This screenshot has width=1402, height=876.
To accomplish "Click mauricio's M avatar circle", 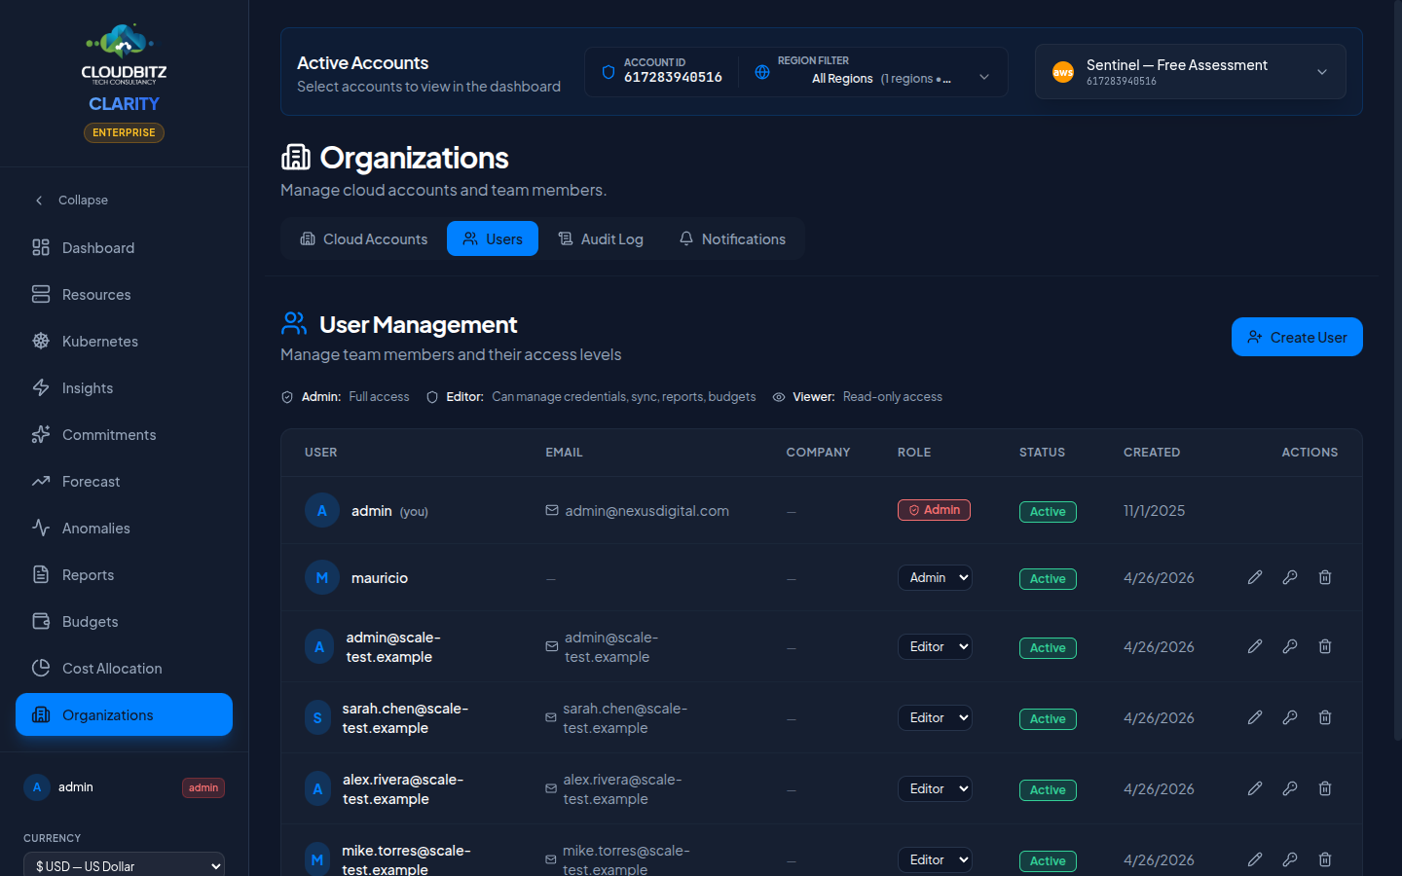I will tap(322, 577).
